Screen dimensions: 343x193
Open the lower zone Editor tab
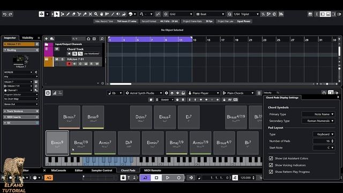click(x=79, y=170)
